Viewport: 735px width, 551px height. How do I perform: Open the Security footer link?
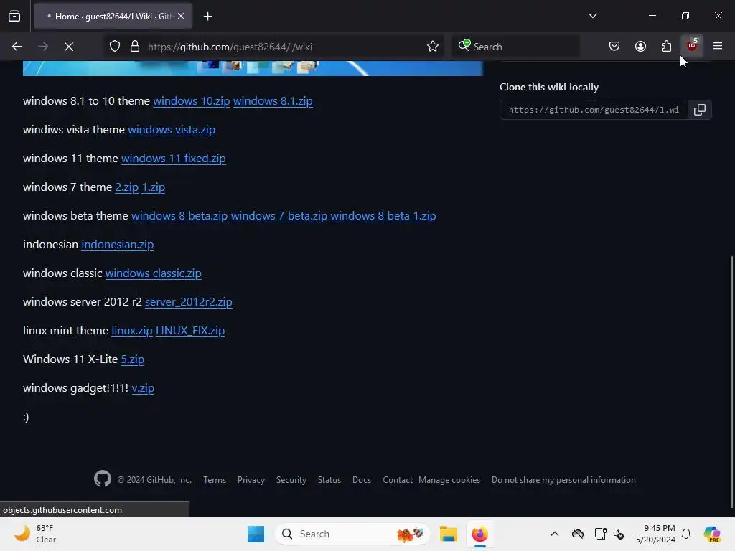click(x=291, y=480)
